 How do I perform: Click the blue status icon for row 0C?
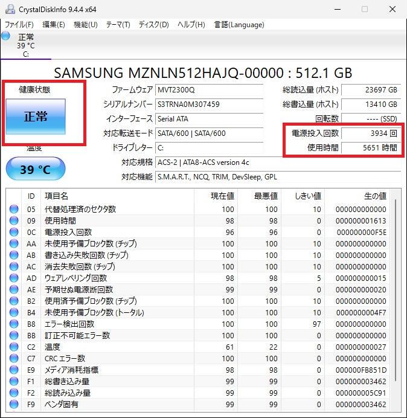click(14, 232)
